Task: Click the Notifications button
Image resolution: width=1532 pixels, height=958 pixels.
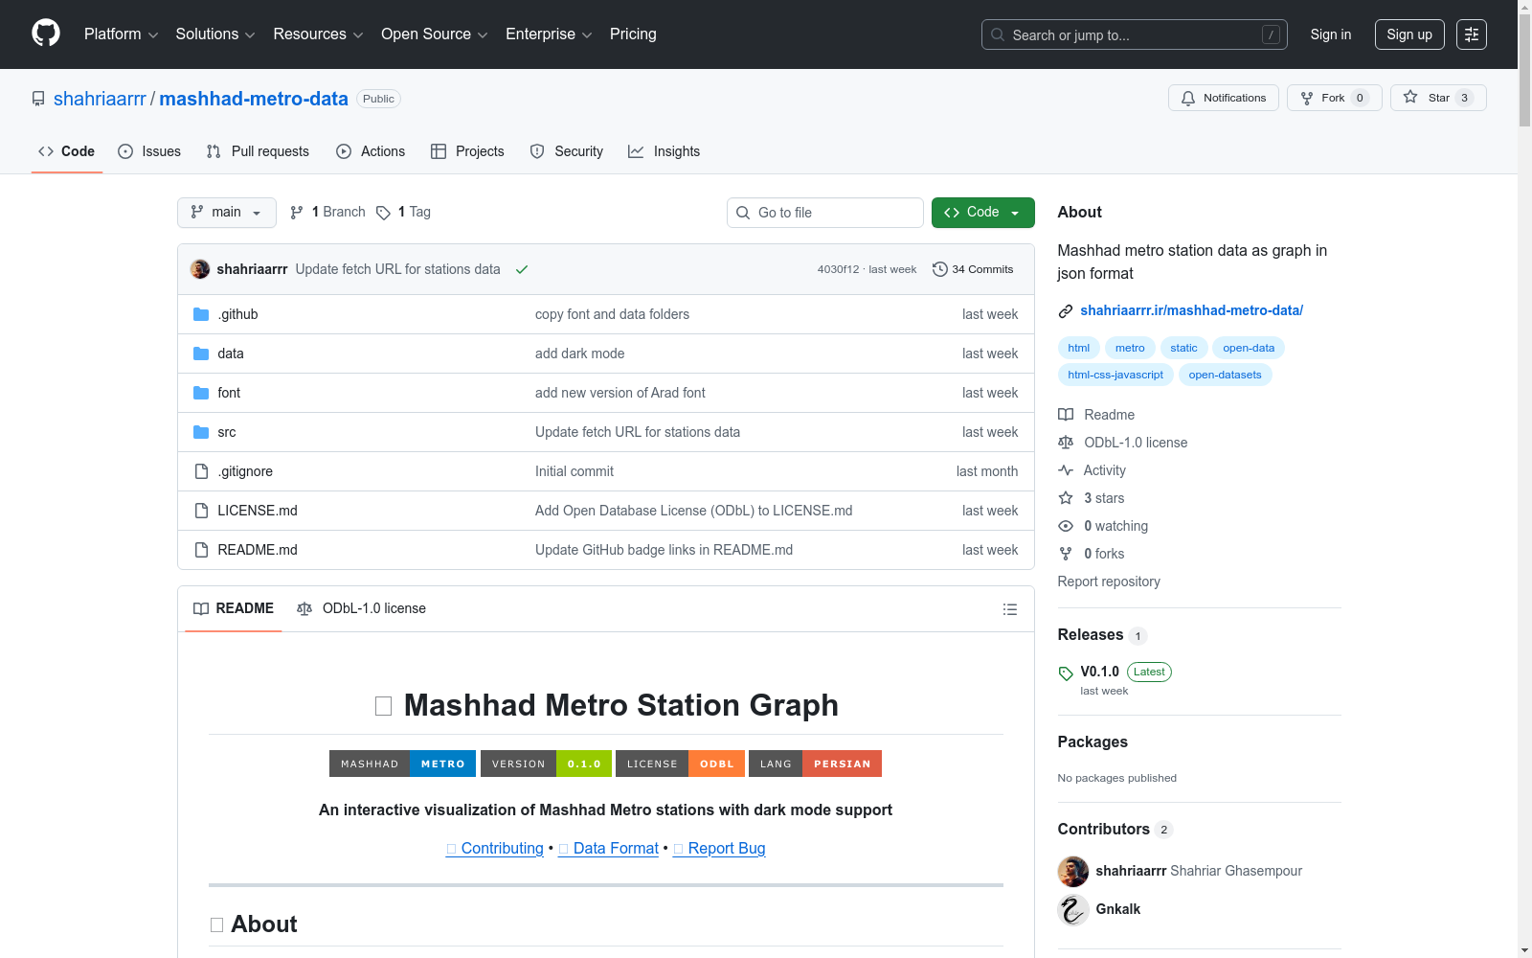Action: click(x=1224, y=98)
